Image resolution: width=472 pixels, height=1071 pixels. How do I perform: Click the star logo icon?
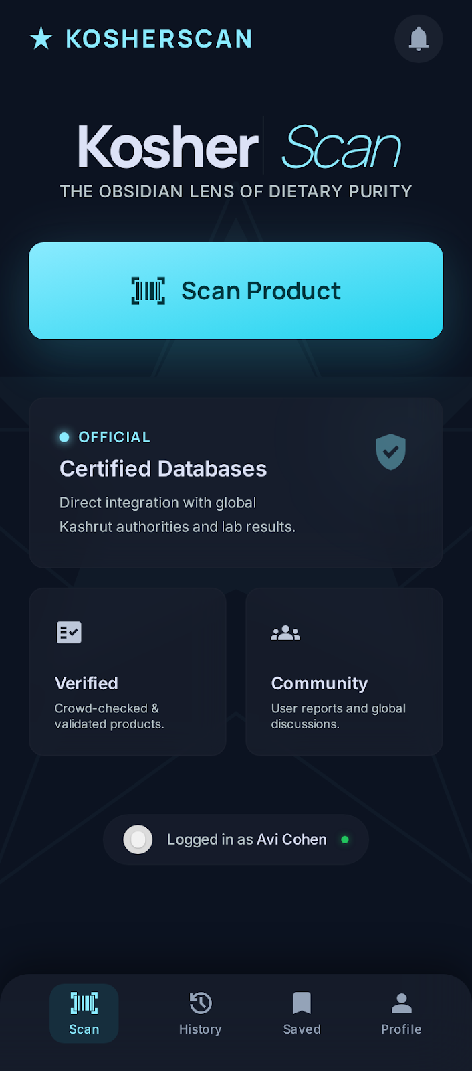click(x=41, y=39)
